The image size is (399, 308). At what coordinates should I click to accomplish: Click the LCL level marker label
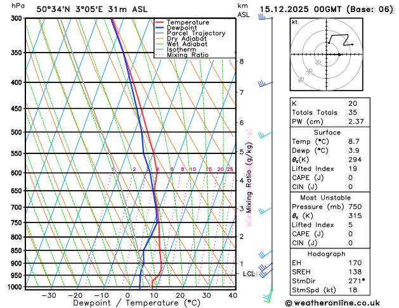click(x=250, y=274)
